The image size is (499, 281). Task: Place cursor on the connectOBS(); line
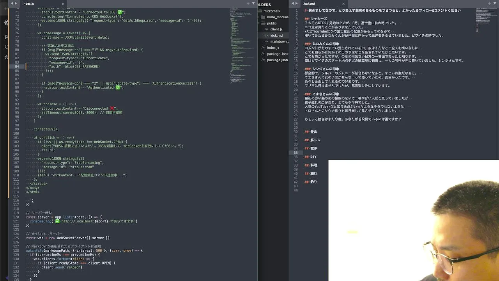(46, 129)
